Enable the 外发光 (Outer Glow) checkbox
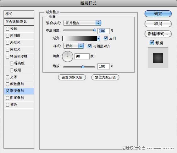 [8, 43]
